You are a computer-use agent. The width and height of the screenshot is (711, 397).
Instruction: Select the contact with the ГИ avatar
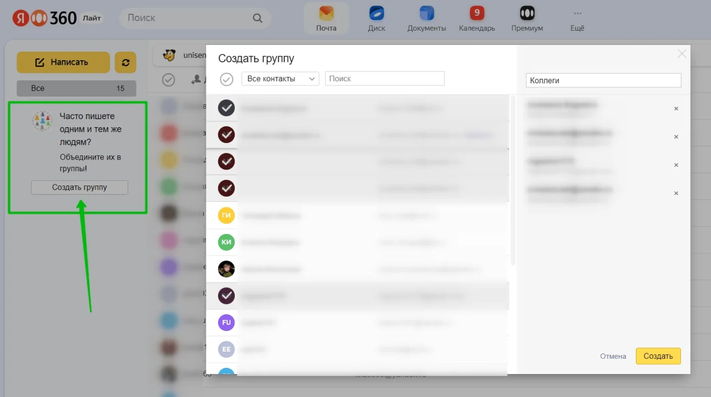tap(226, 215)
